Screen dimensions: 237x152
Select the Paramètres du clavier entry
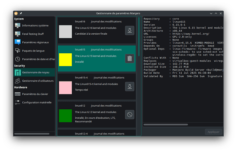(34, 94)
